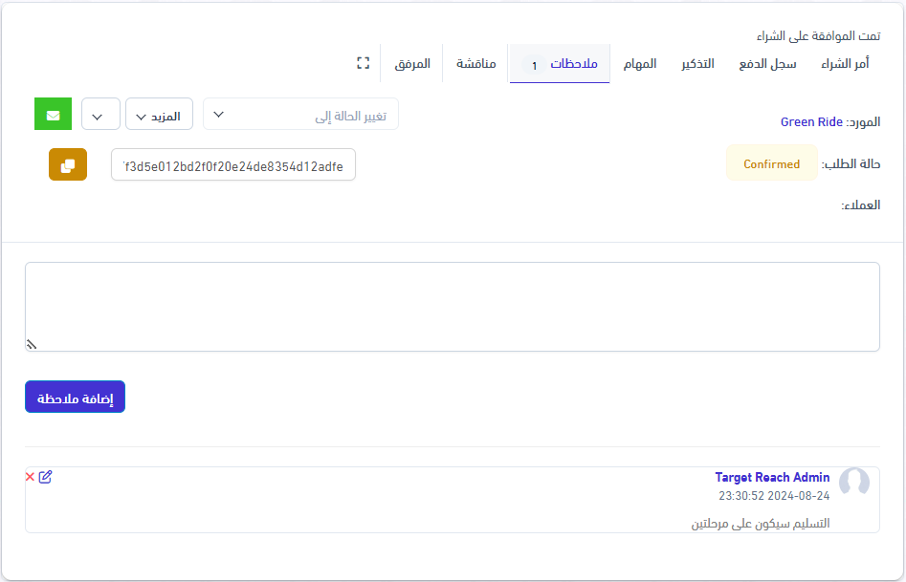The width and height of the screenshot is (906, 582).
Task: Open the Green Ride supplier link
Action: coord(811,122)
